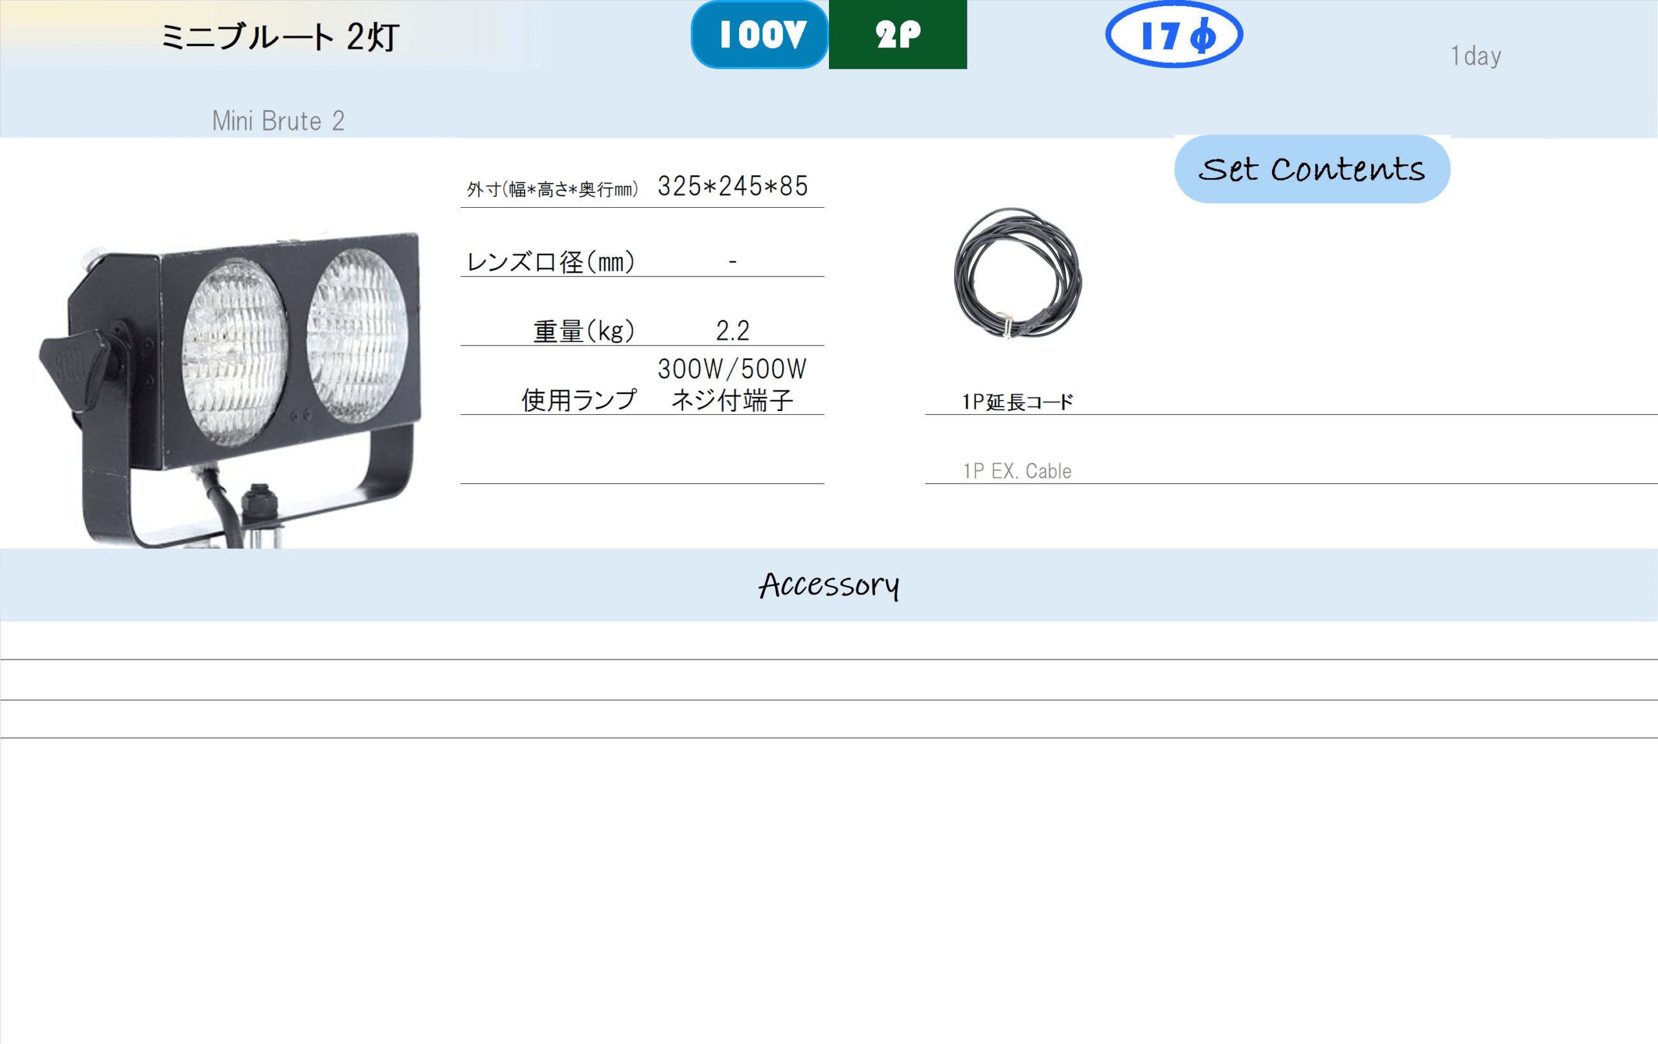Select the coiled extension cable image

(1017, 274)
